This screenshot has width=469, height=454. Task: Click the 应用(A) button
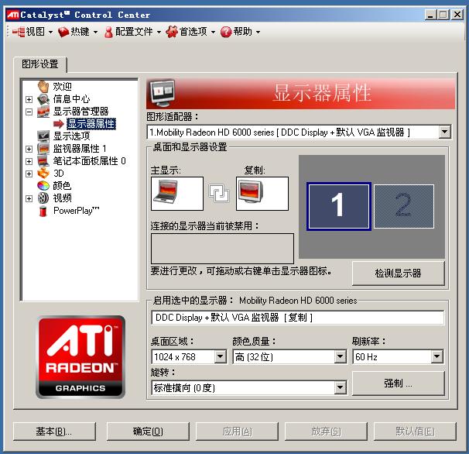click(237, 432)
